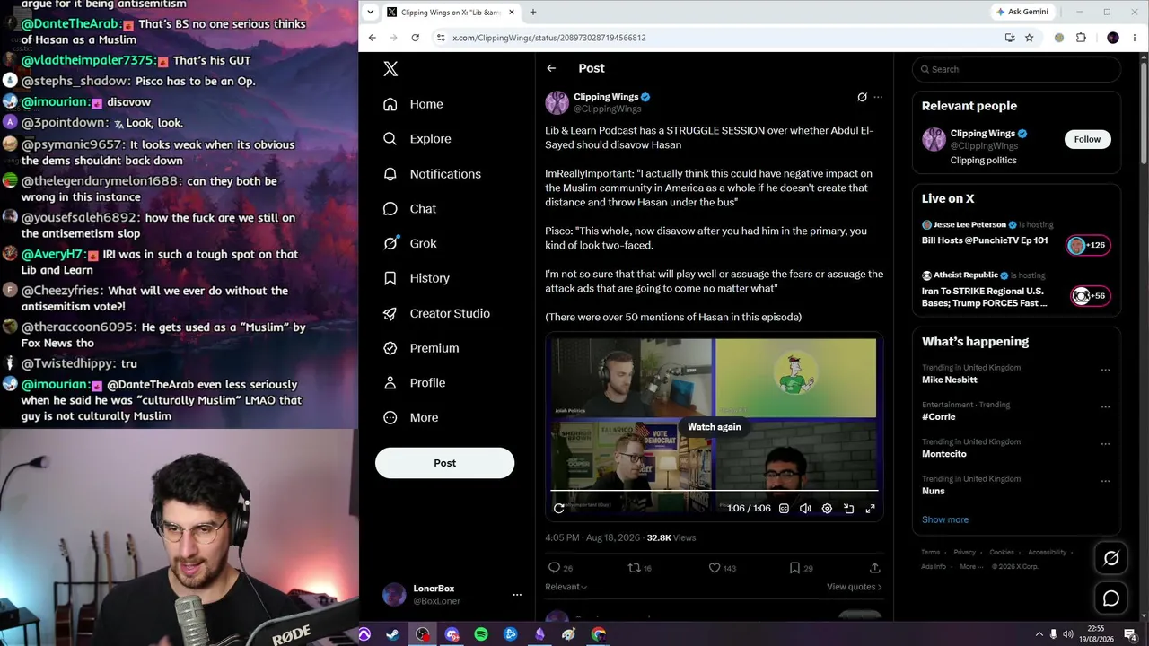Open the Chrome profile avatar
This screenshot has width=1149, height=646.
coord(1113,38)
